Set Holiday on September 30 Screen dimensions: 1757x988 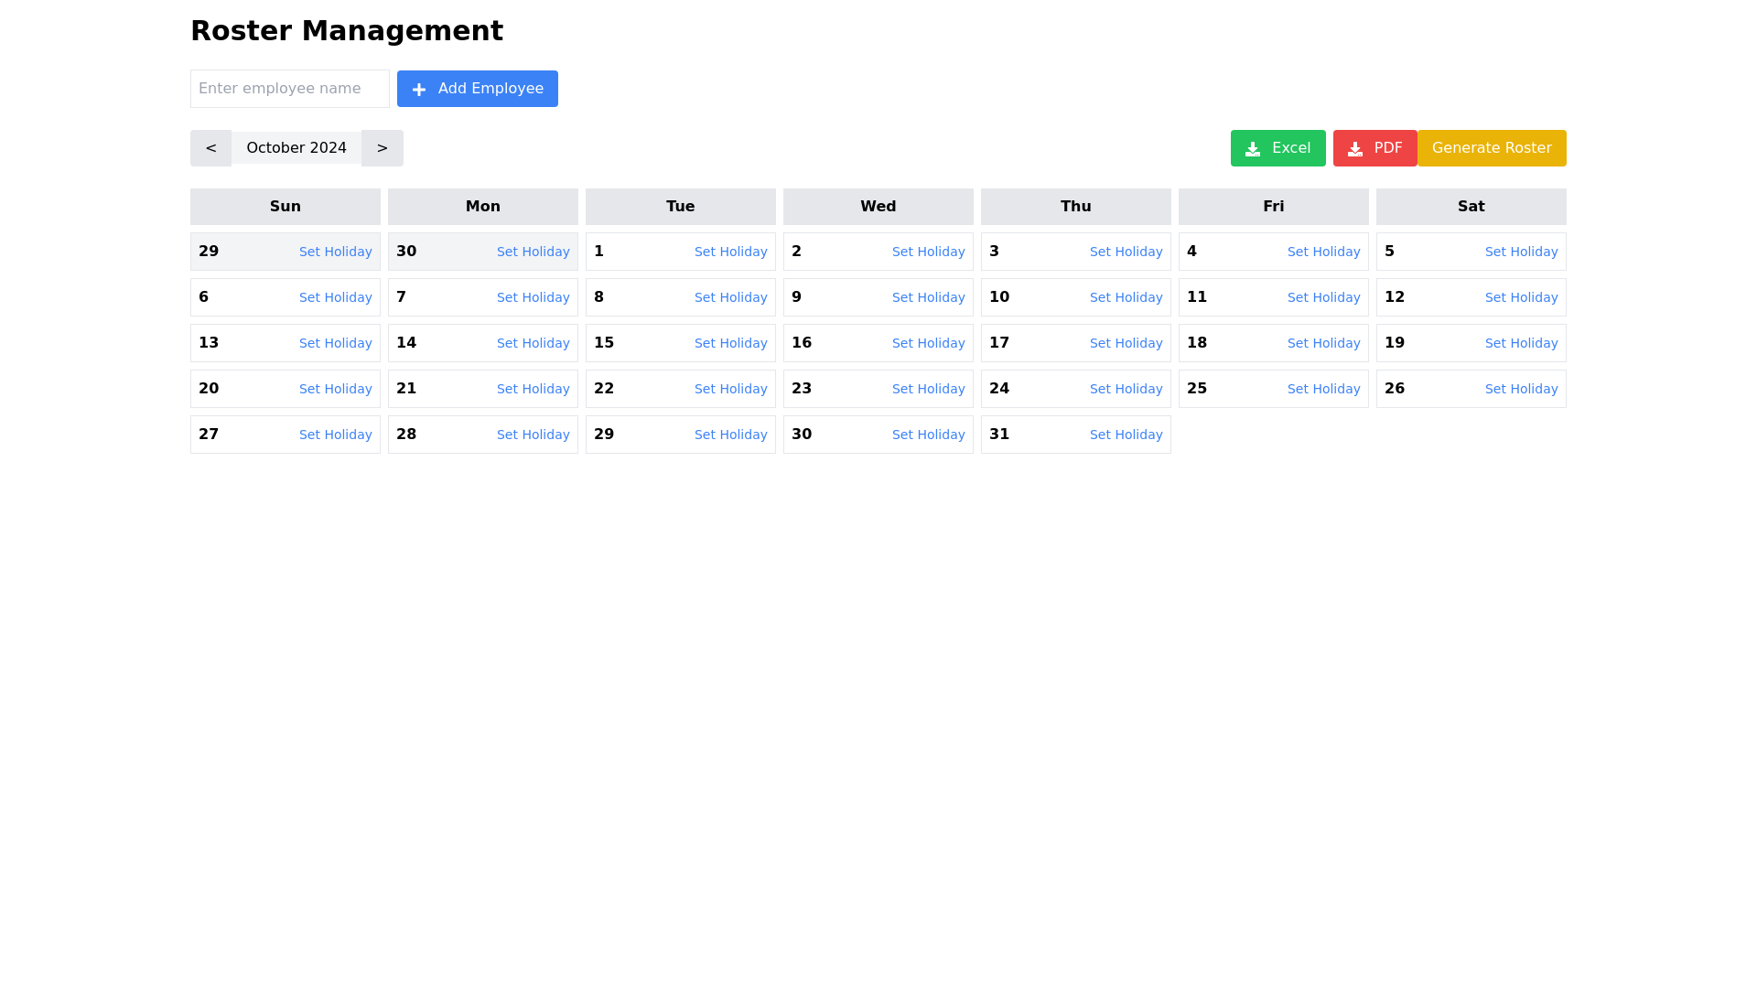(x=533, y=252)
